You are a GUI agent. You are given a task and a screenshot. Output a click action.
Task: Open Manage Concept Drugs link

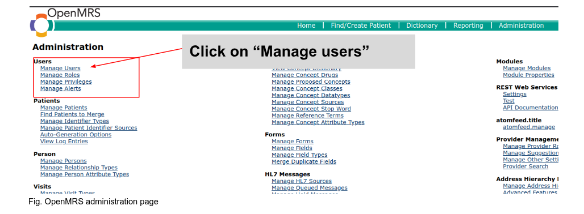pos(304,75)
